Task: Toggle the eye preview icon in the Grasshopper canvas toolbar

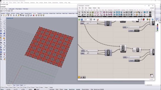Action: tap(94, 19)
